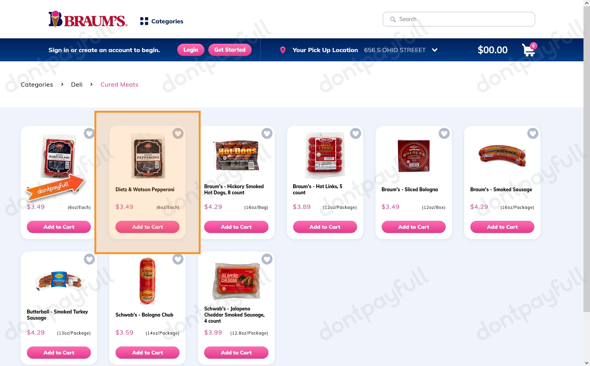Favorite the Schwab's Bologna Chub heart
The width and height of the screenshot is (590, 366).
coord(178,259)
